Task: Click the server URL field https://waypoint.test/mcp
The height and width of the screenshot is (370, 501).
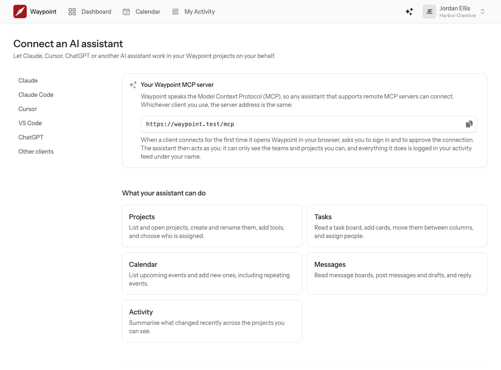Action: point(309,124)
